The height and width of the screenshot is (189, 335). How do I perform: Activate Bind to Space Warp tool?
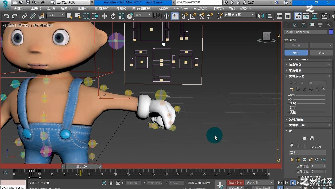point(41,16)
